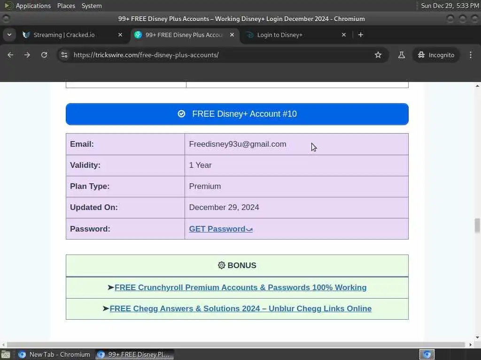
Task: Open the System menu
Action: click(92, 6)
